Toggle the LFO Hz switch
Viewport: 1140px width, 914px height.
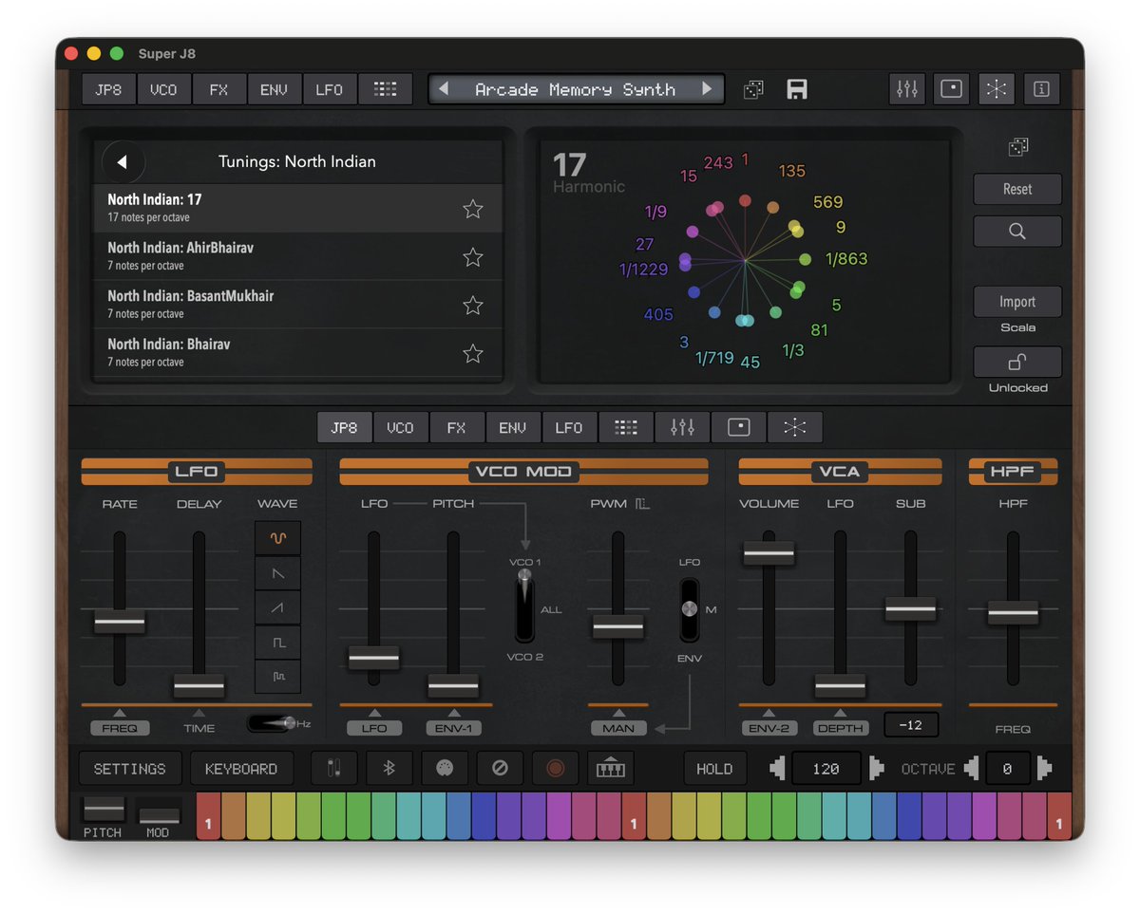271,723
